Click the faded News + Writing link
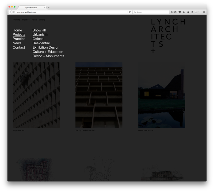The image size is (214, 192). (x=39, y=19)
